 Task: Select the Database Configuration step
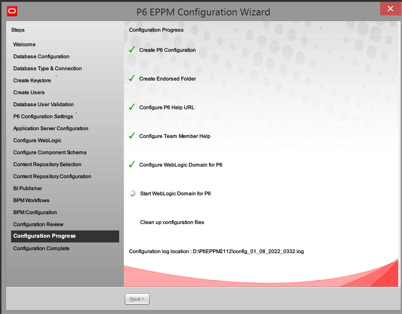tap(41, 57)
